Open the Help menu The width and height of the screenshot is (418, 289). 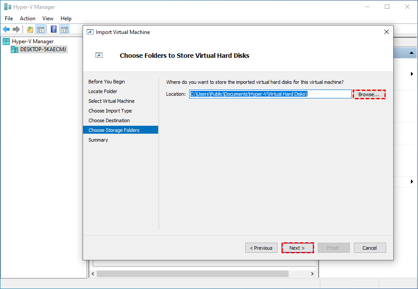click(66, 19)
